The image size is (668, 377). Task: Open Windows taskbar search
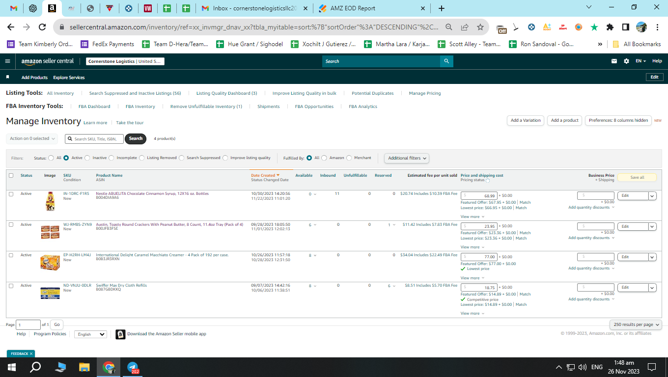(x=36, y=367)
